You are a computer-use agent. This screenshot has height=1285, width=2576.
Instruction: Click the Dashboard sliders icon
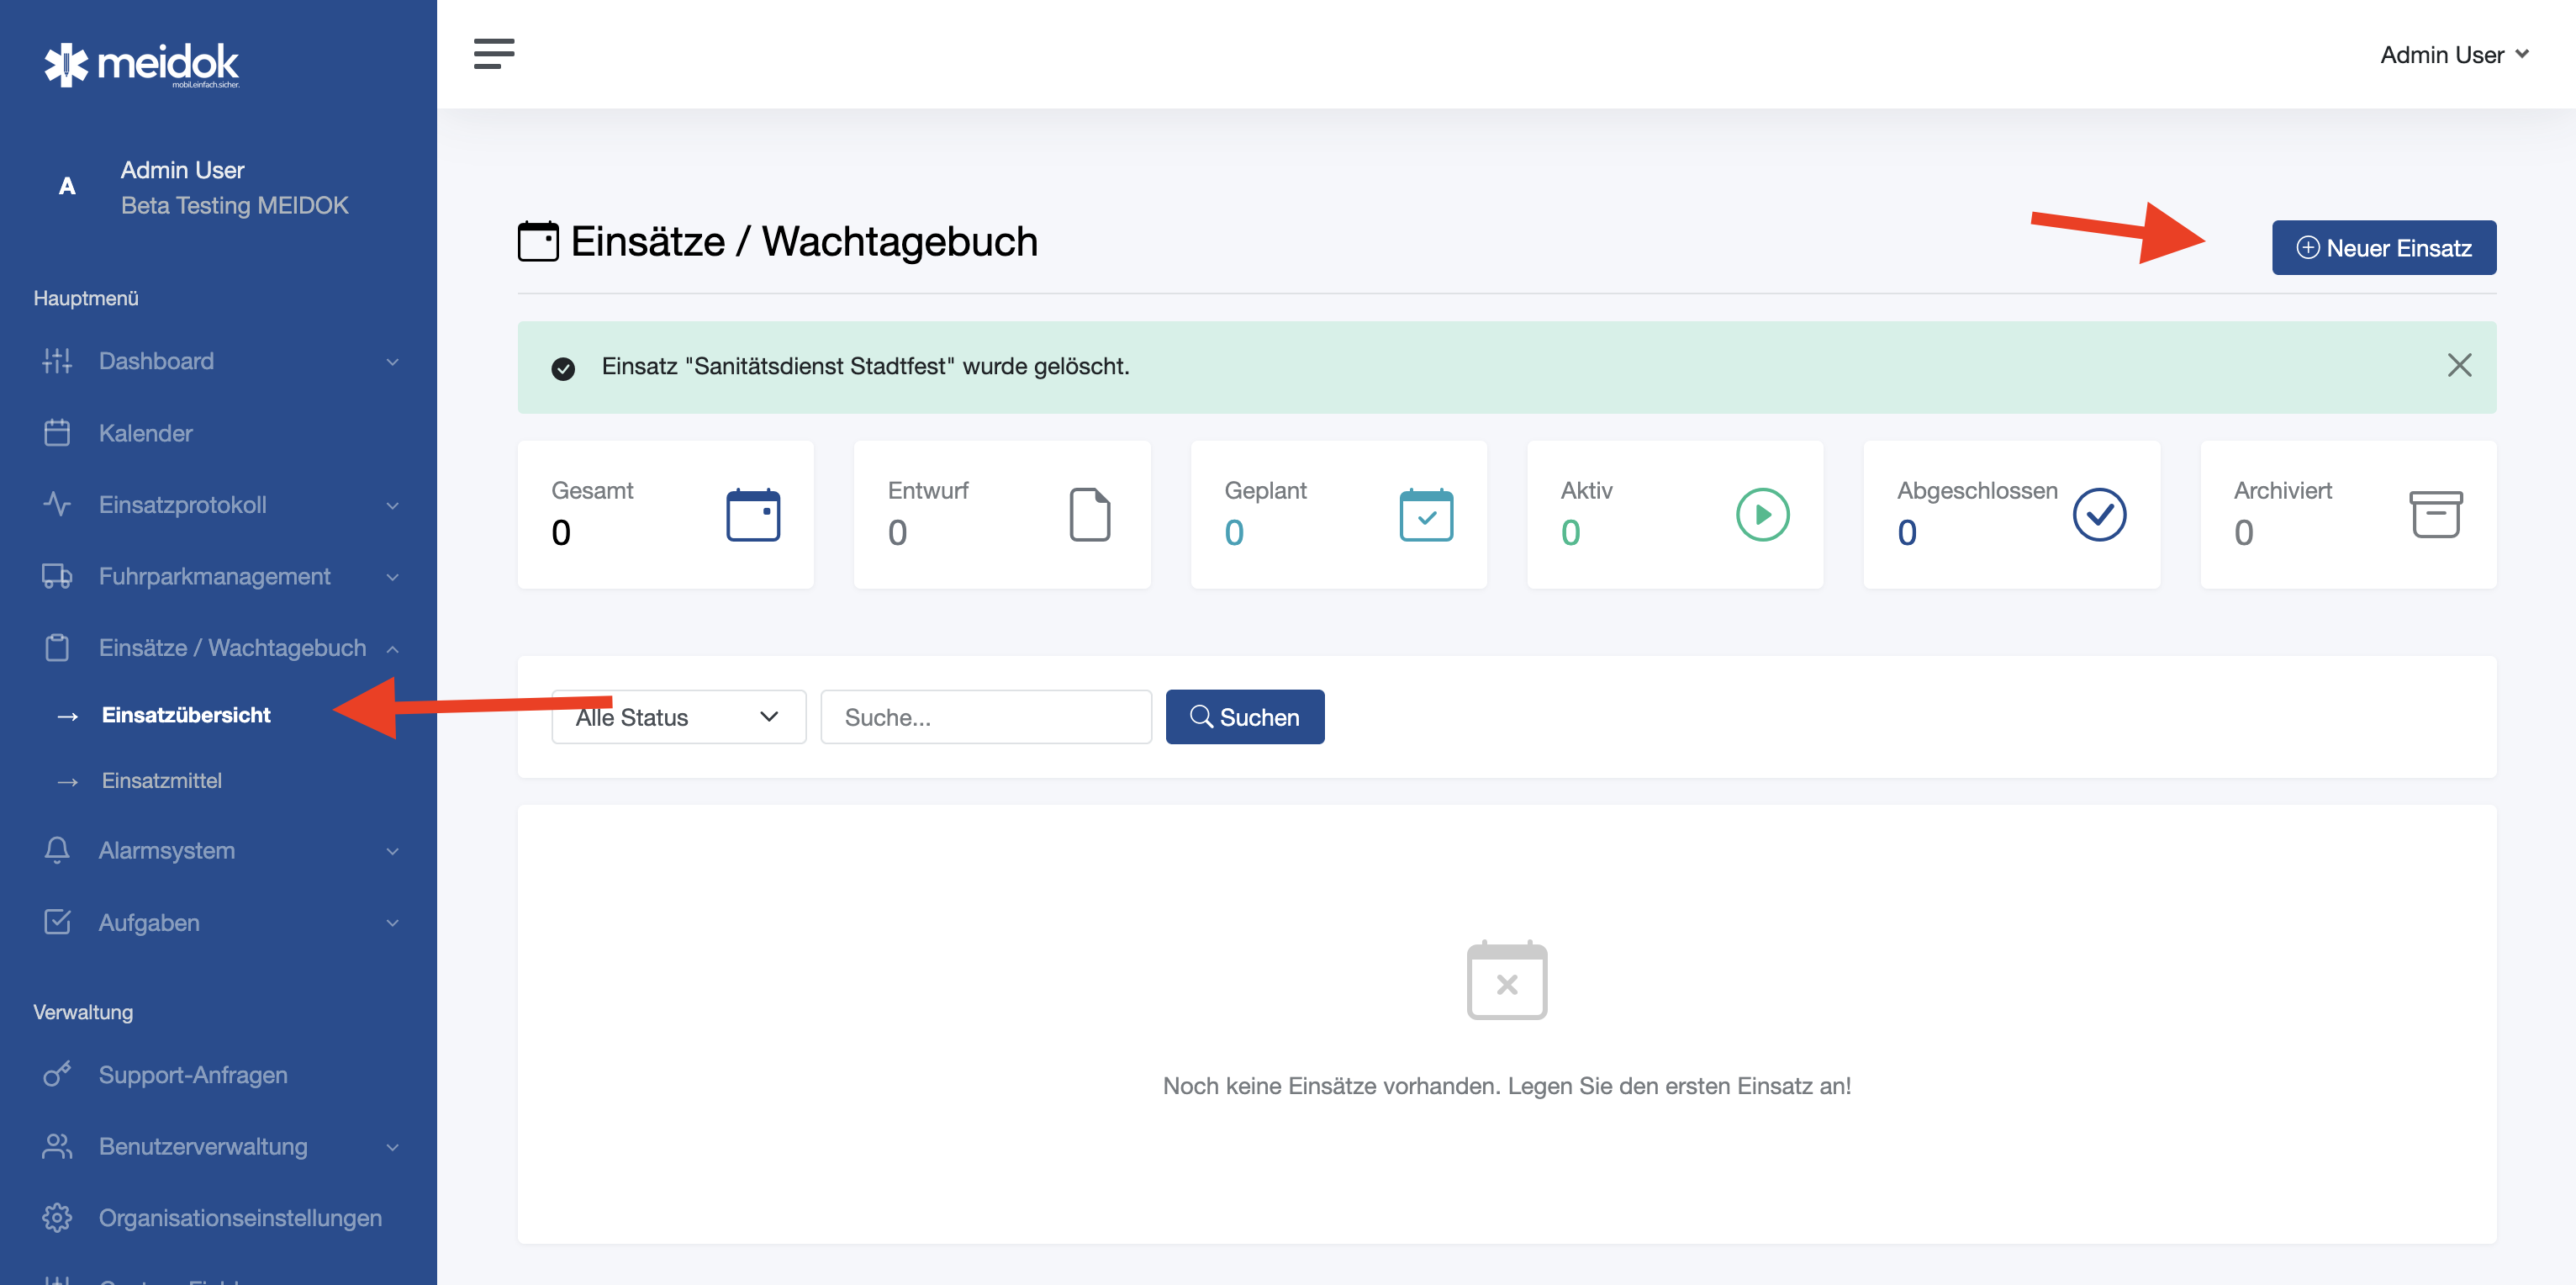tap(57, 361)
